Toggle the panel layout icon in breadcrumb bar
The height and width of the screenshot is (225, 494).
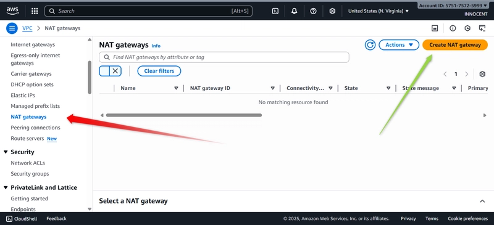point(435,28)
